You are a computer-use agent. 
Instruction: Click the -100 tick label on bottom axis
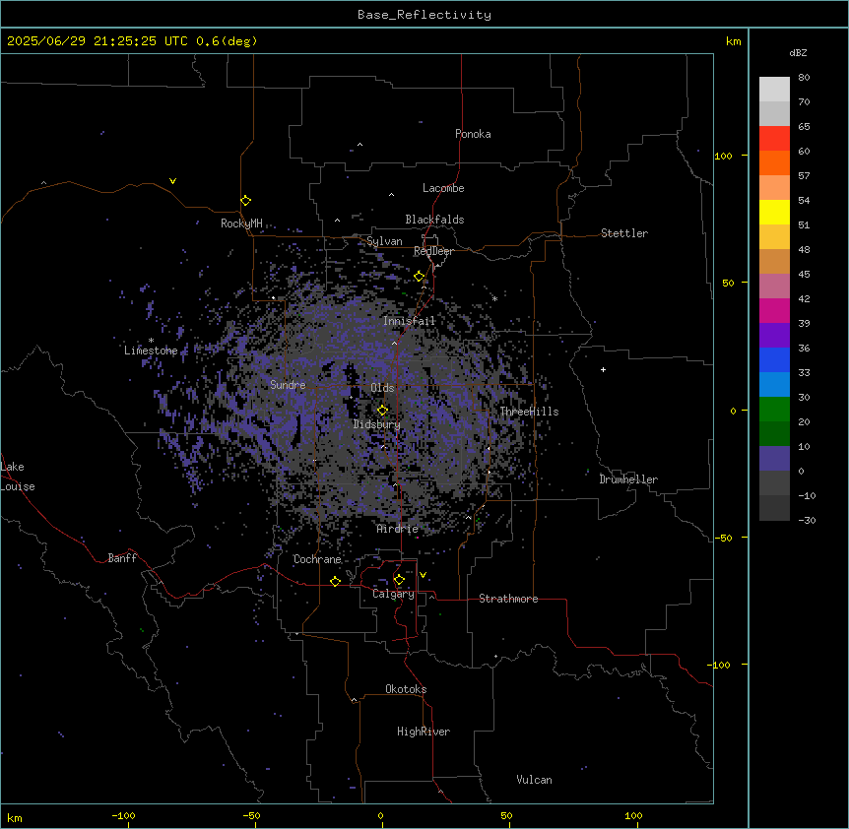(x=123, y=816)
